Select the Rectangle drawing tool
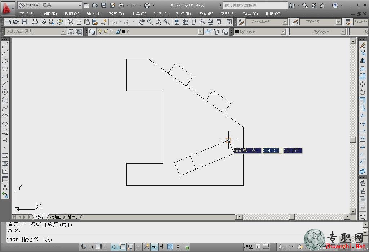 tap(5, 76)
